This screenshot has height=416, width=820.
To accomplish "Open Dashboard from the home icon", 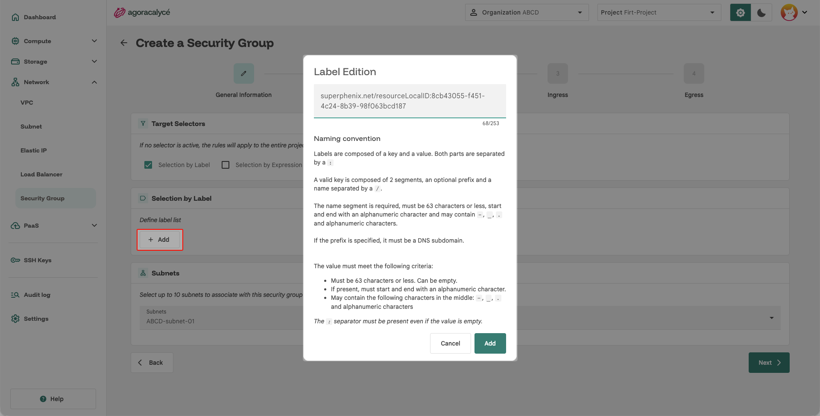I will (15, 17).
